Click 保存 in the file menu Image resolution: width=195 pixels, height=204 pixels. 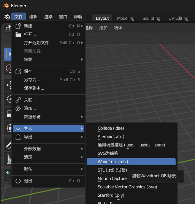click(x=48, y=71)
